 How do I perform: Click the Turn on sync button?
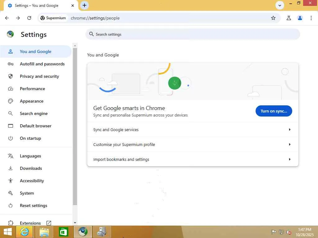pyautogui.click(x=274, y=111)
